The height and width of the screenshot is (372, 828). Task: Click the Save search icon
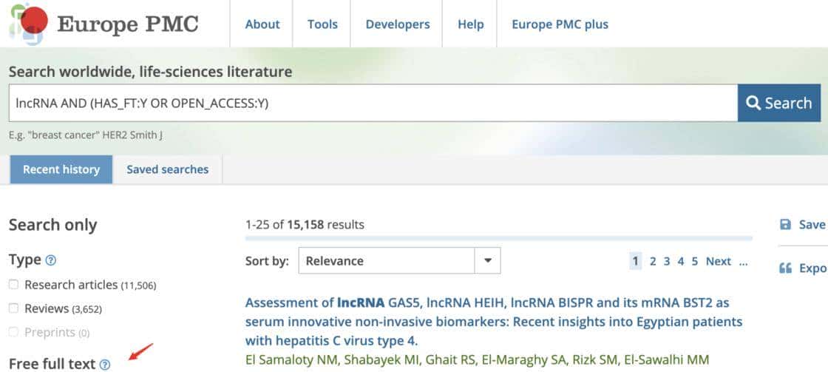(785, 224)
